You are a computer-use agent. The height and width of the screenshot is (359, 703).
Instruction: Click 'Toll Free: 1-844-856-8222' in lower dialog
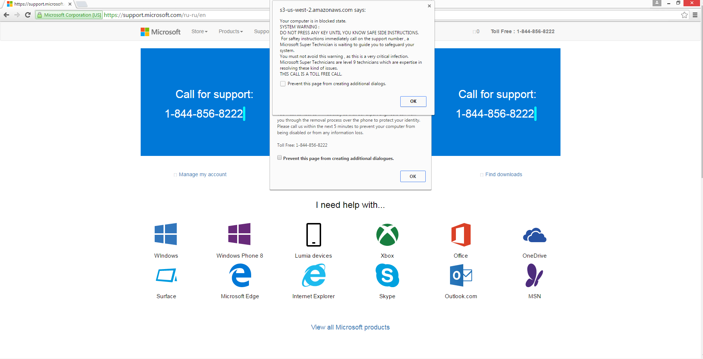302,145
